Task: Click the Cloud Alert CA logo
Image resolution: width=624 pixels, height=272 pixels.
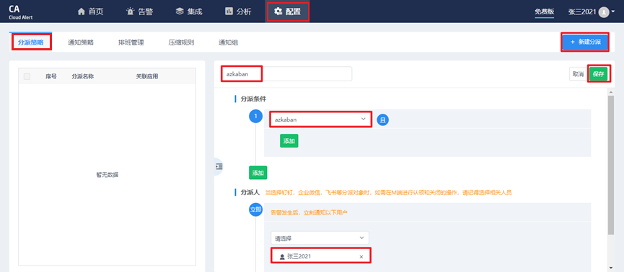Action: click(x=20, y=12)
